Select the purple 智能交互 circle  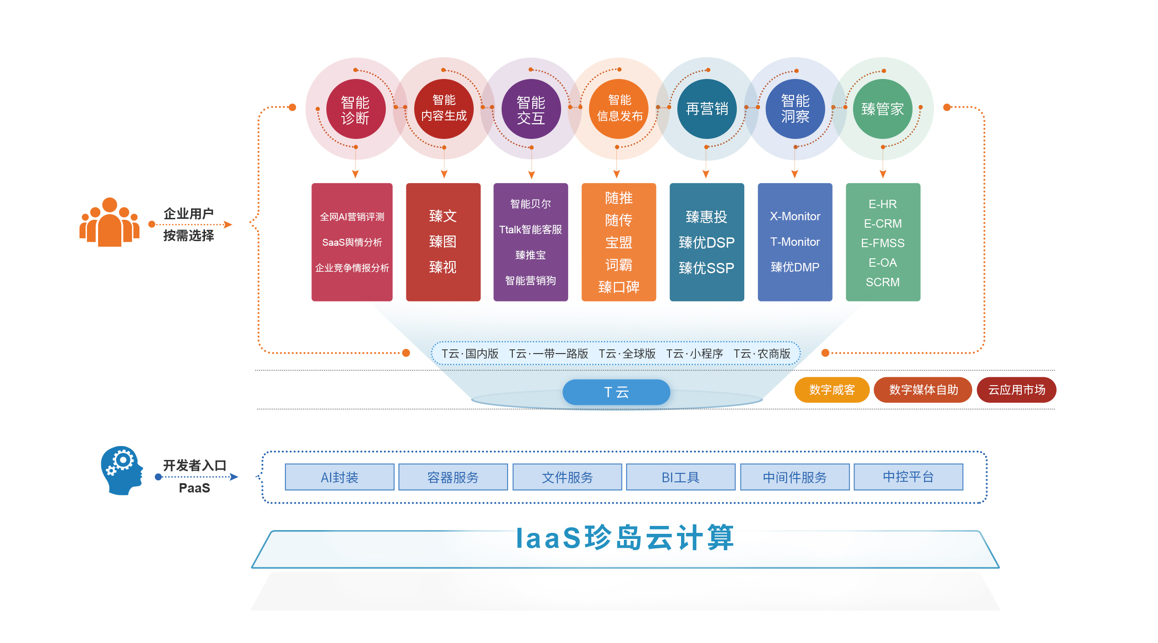point(531,109)
